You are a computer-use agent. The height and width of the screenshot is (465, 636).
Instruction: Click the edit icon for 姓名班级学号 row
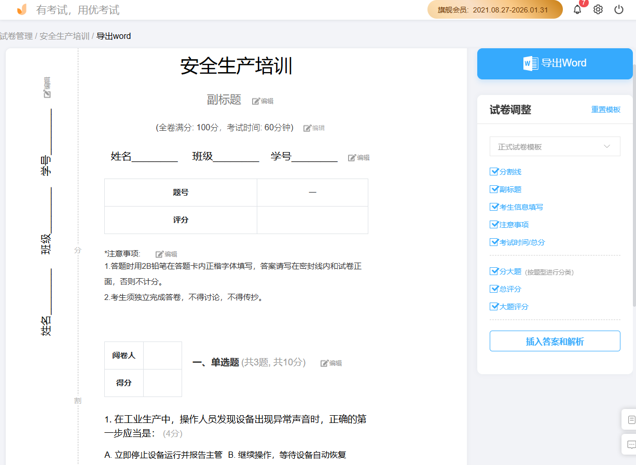tap(358, 157)
